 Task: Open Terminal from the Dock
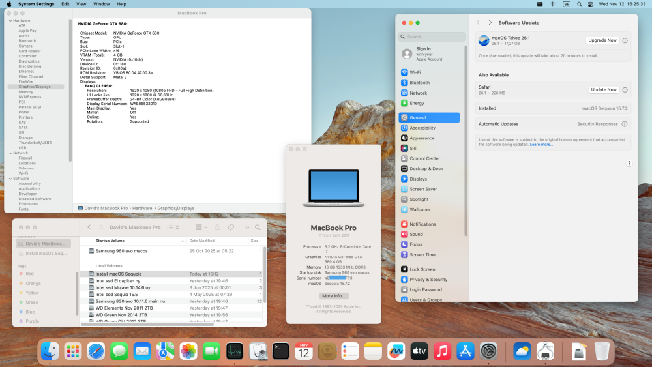[280, 351]
